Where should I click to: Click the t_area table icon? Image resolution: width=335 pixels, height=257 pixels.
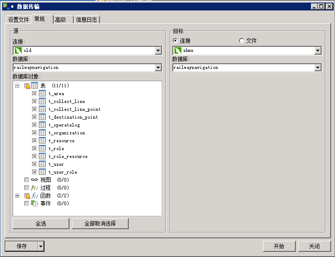42,93
